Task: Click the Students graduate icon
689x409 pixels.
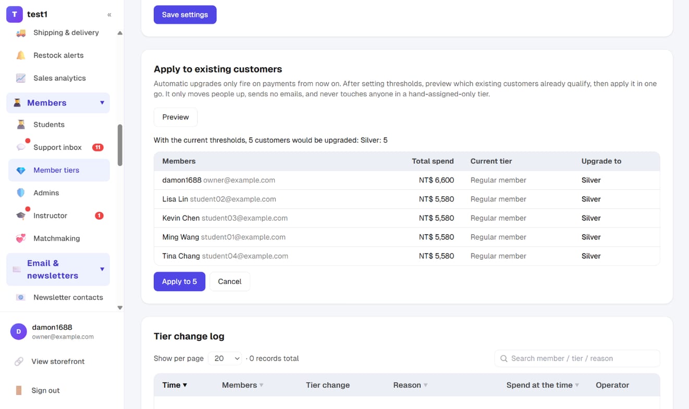Action: pyautogui.click(x=21, y=124)
